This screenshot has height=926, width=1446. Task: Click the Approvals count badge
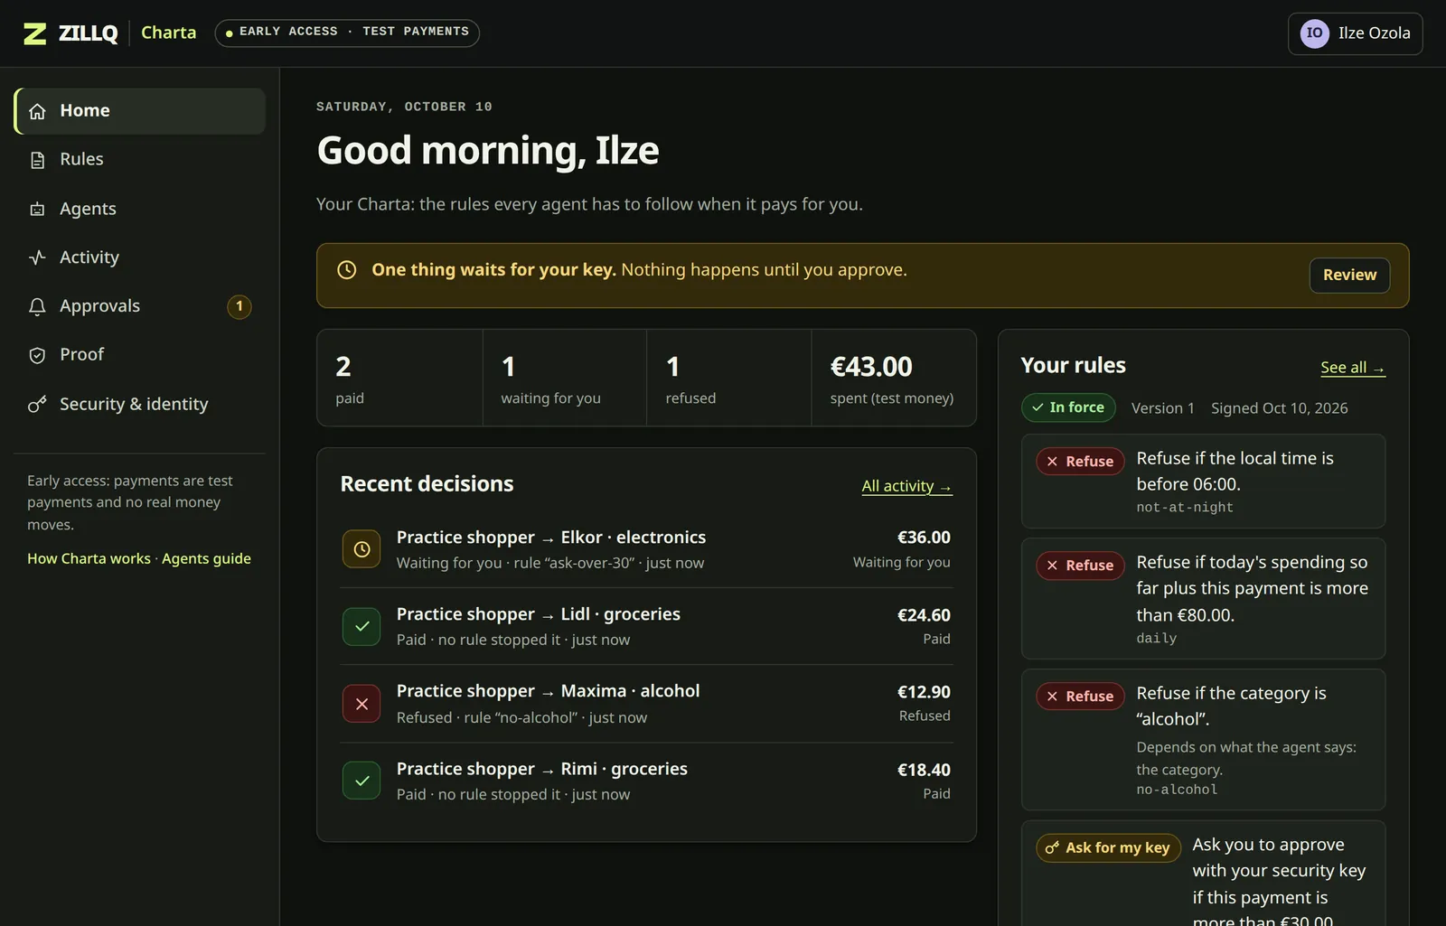239,306
